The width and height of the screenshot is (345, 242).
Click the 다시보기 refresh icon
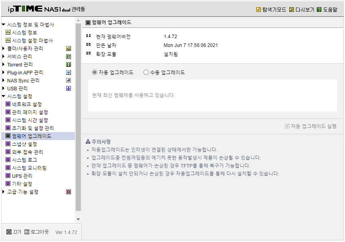tap(292, 10)
